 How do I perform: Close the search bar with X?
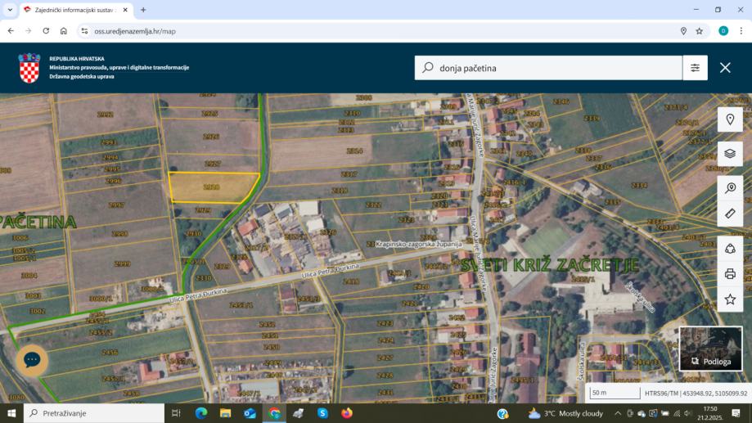click(725, 68)
